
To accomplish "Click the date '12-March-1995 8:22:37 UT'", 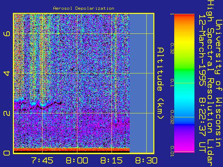I will pos(202,83).
